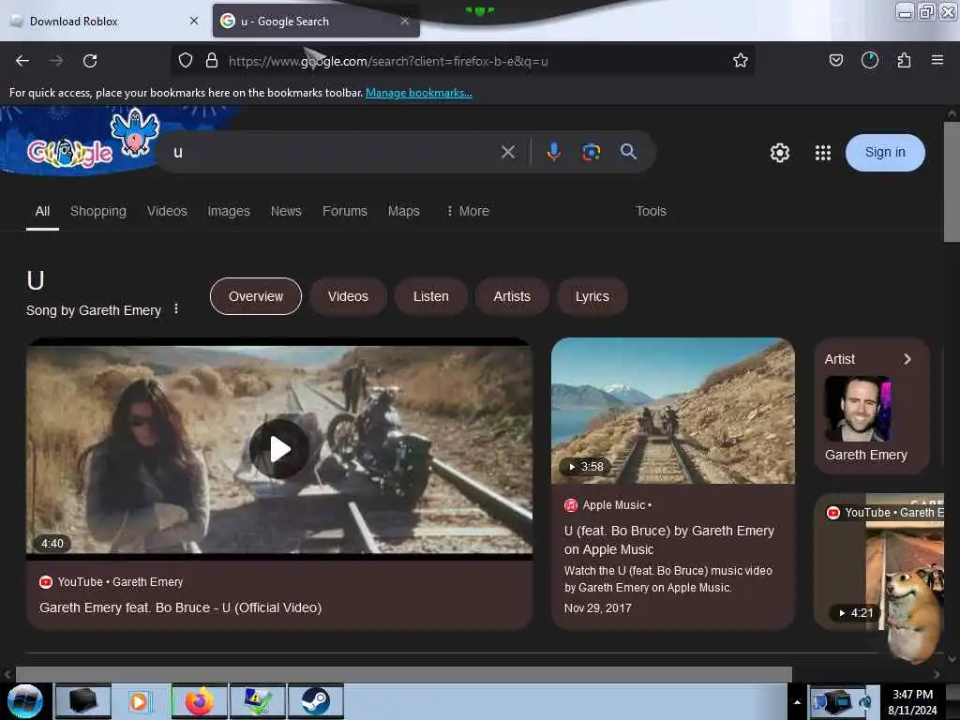
Task: Open U (feat. Bo Bruce) Apple Music link
Action: [669, 540]
